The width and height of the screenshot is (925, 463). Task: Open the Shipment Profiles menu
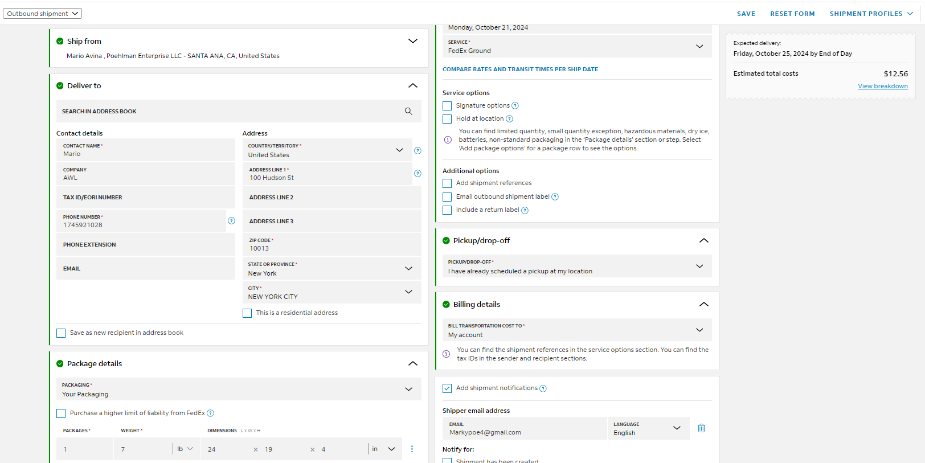[871, 14]
